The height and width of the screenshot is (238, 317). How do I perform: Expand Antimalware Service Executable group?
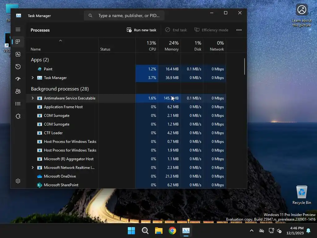(x=33, y=98)
